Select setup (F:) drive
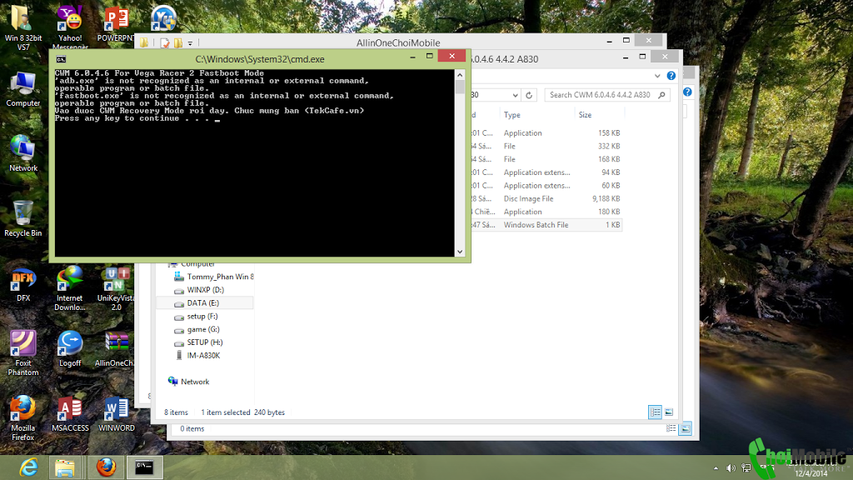Screen dimensions: 853x480 point(197,316)
